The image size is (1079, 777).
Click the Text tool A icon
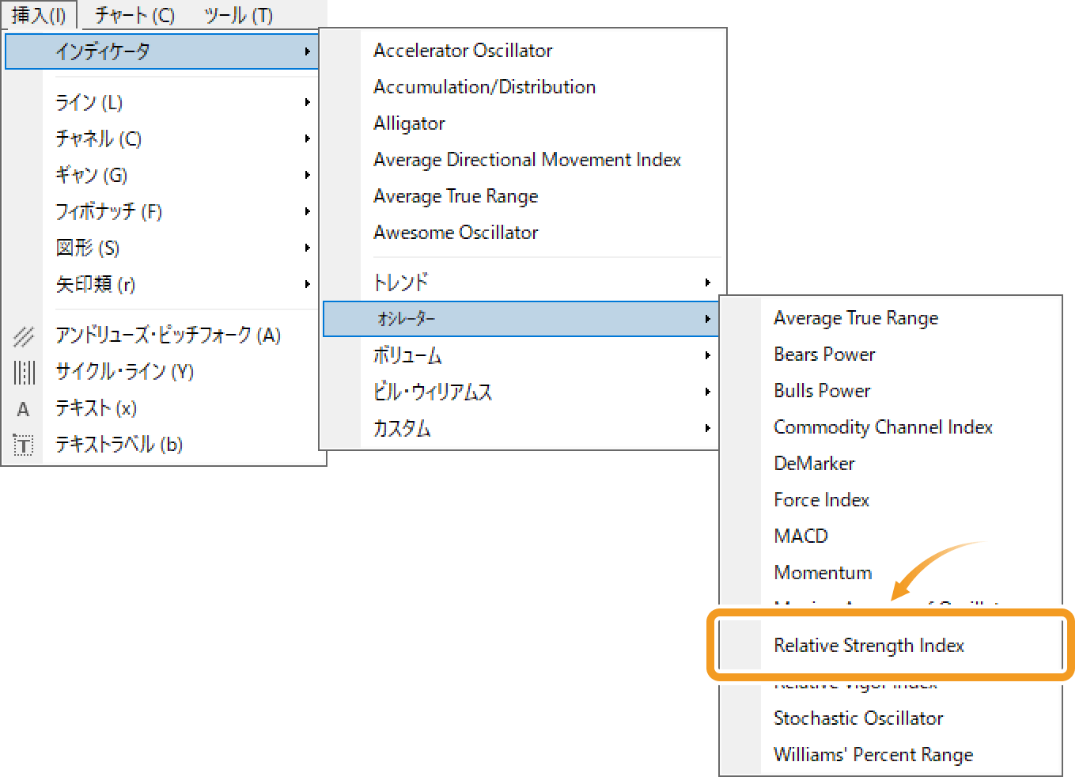point(24,409)
